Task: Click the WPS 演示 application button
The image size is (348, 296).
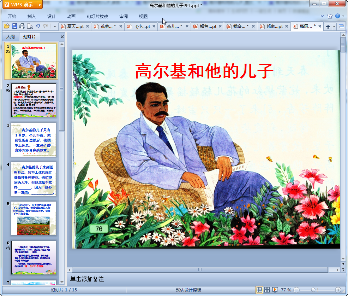Action: tap(23, 5)
